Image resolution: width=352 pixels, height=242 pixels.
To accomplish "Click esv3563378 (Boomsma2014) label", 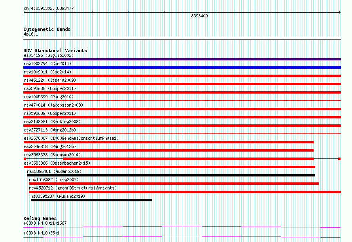I will pyautogui.click(x=52, y=155).
